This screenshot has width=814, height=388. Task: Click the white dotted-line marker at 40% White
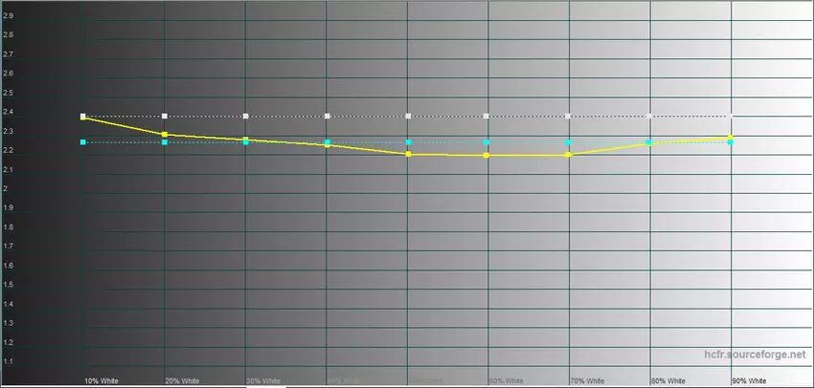(328, 117)
